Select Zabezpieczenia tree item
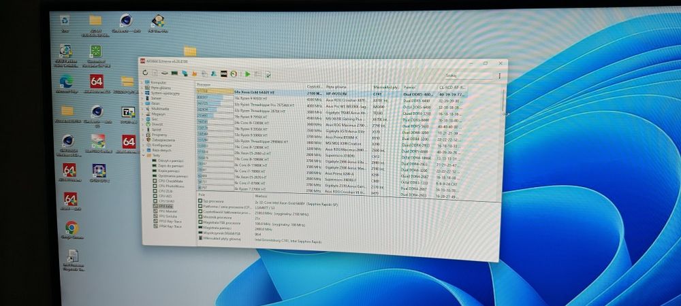Image resolution: width=681 pixels, height=306 pixels. pos(161,140)
